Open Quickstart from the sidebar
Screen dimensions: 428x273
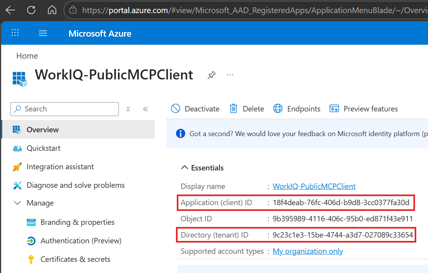[42, 148]
